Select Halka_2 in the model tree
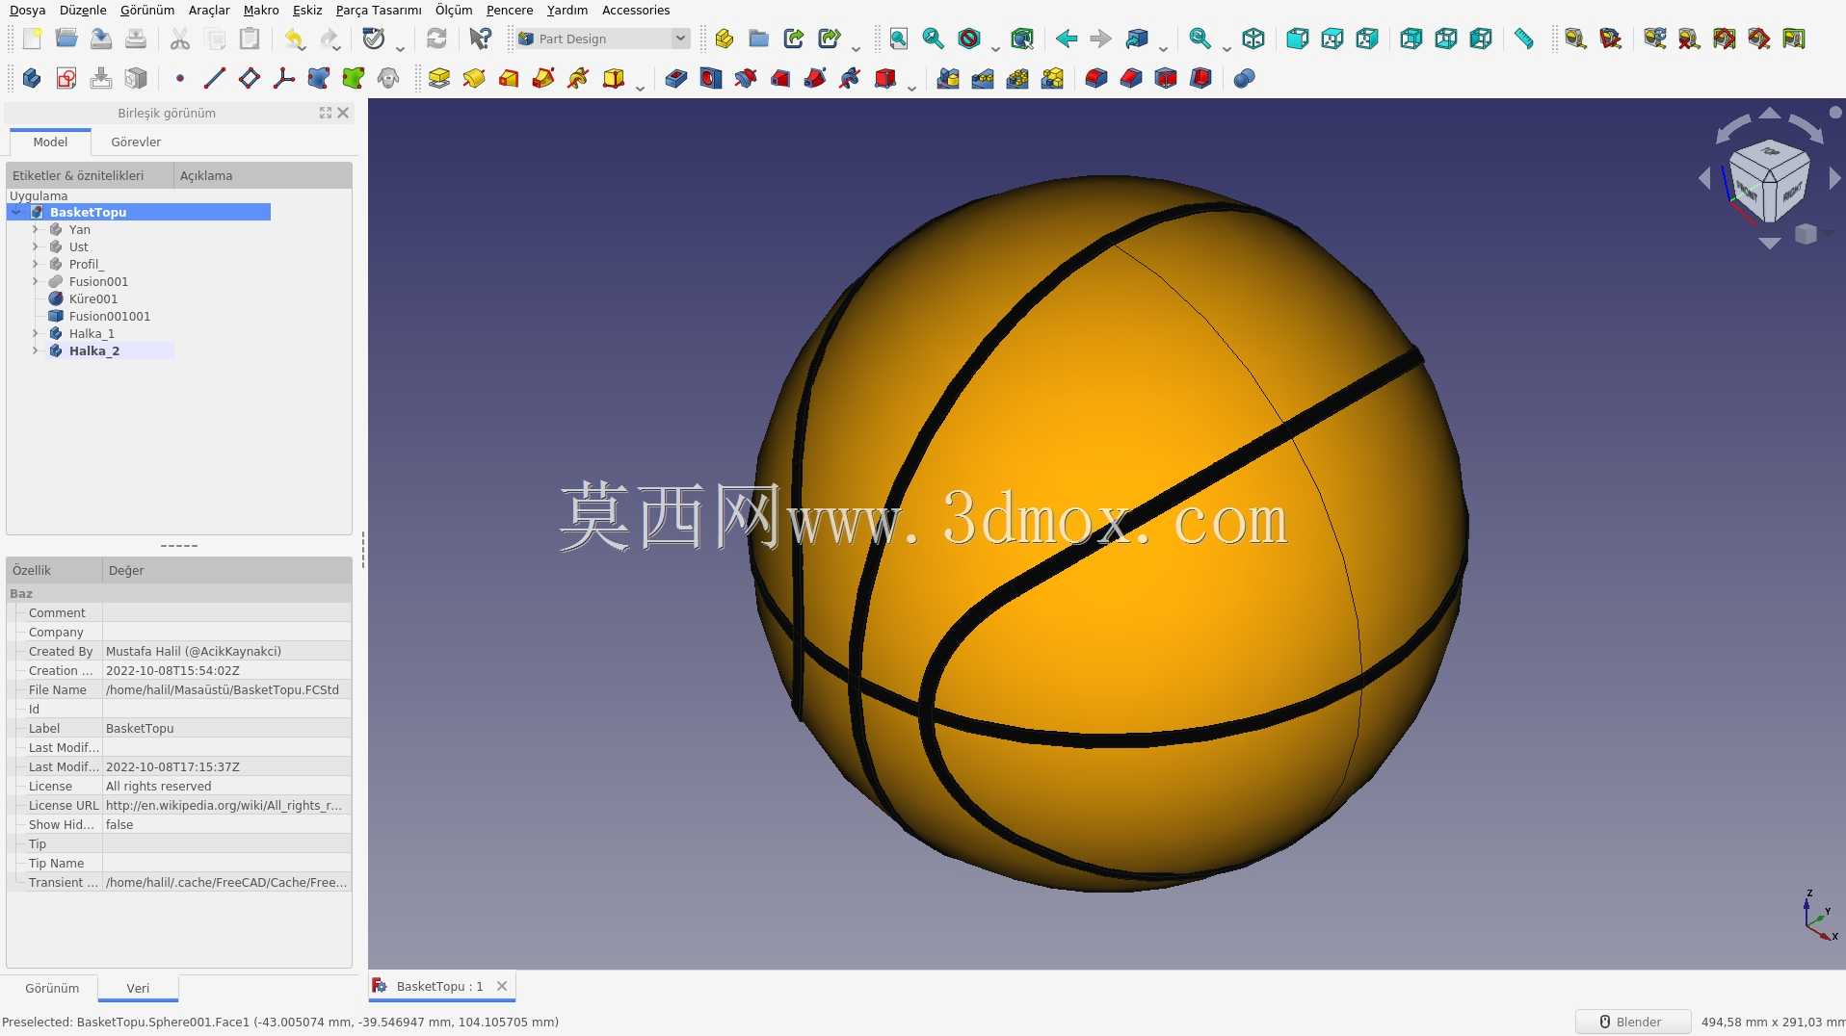Screen dimensions: 1846x1036 click(x=94, y=350)
